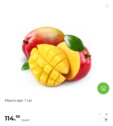Click the '95' kopeck superscript in price
113x126 pixels.
(x=18, y=117)
